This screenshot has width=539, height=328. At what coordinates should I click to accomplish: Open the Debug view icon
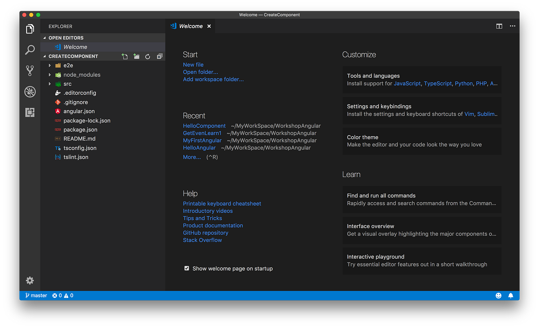click(x=30, y=92)
